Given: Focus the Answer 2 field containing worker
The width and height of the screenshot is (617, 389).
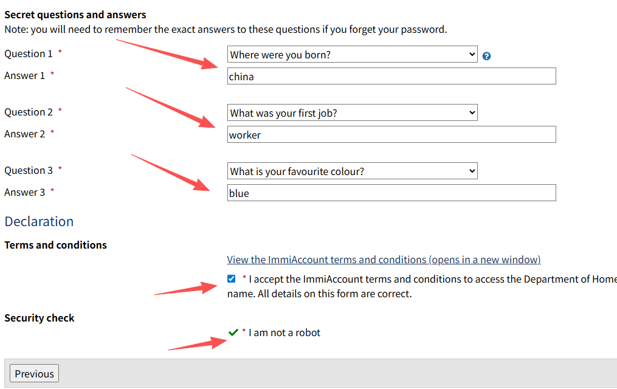Looking at the screenshot, I should [x=391, y=134].
